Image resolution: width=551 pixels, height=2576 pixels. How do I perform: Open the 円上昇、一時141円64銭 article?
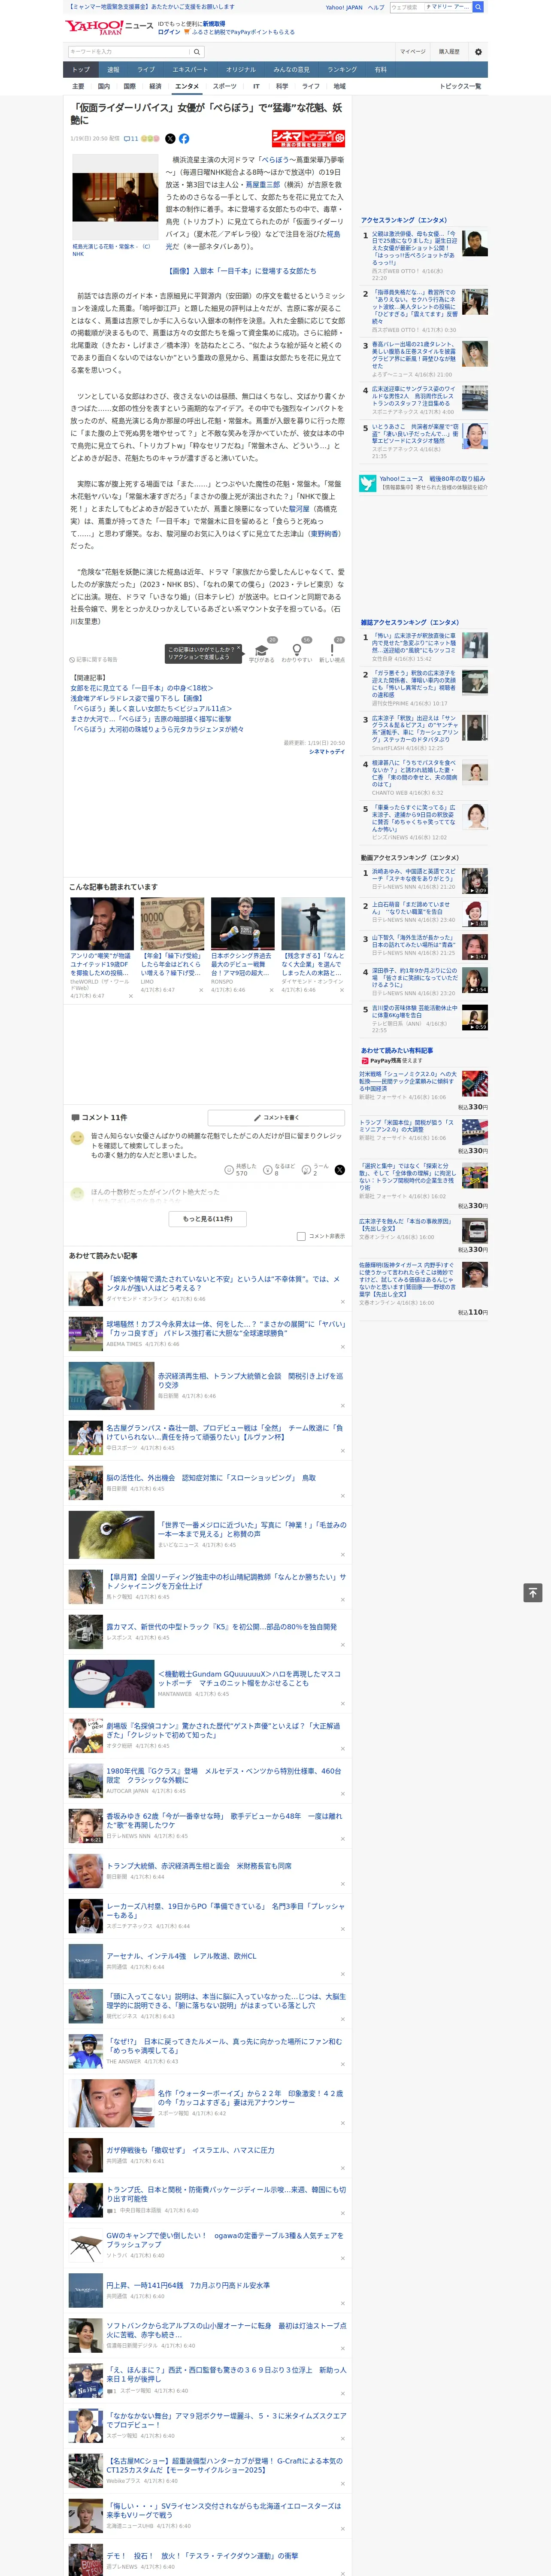pos(187,2284)
